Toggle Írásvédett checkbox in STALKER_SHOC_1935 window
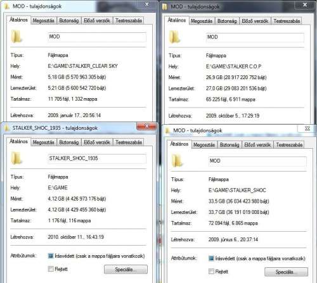Image resolution: width=317 pixels, height=283 pixels. (51, 256)
